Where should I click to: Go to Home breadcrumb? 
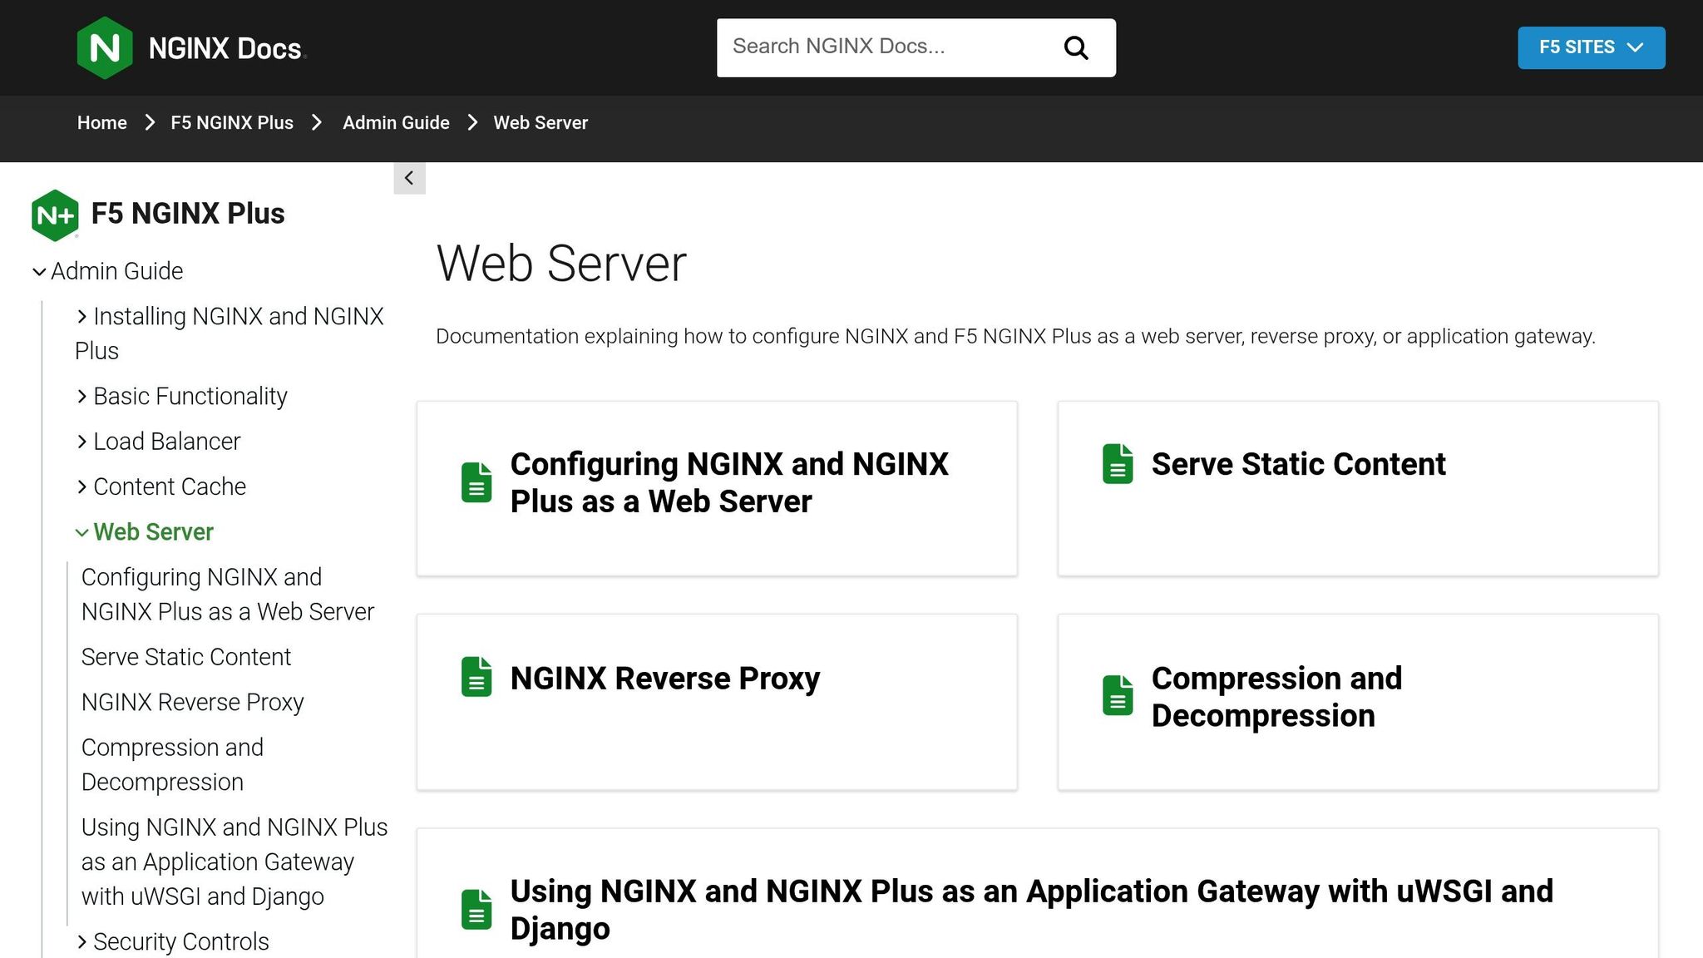point(102,123)
